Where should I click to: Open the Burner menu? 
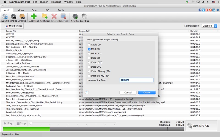click(44, 2)
